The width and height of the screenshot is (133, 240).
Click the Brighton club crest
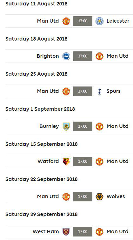[66, 56]
